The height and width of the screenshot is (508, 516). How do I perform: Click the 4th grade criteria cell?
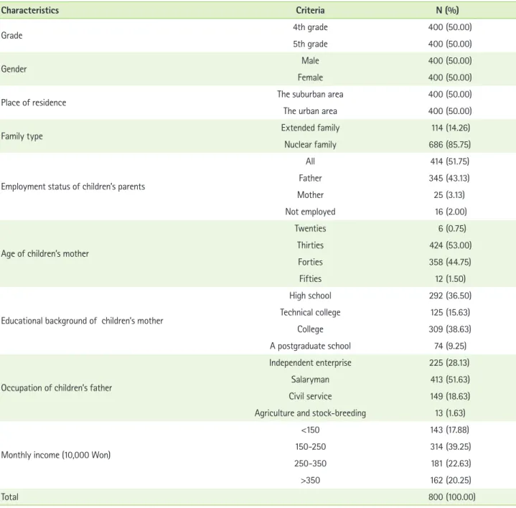[x=310, y=27]
